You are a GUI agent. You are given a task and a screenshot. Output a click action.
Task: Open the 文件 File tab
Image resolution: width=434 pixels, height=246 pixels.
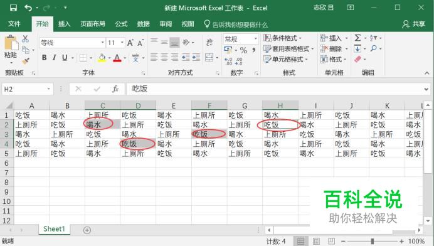[14, 24]
